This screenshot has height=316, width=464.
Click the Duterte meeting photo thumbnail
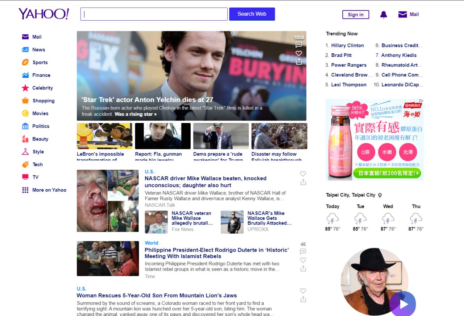[108, 259]
